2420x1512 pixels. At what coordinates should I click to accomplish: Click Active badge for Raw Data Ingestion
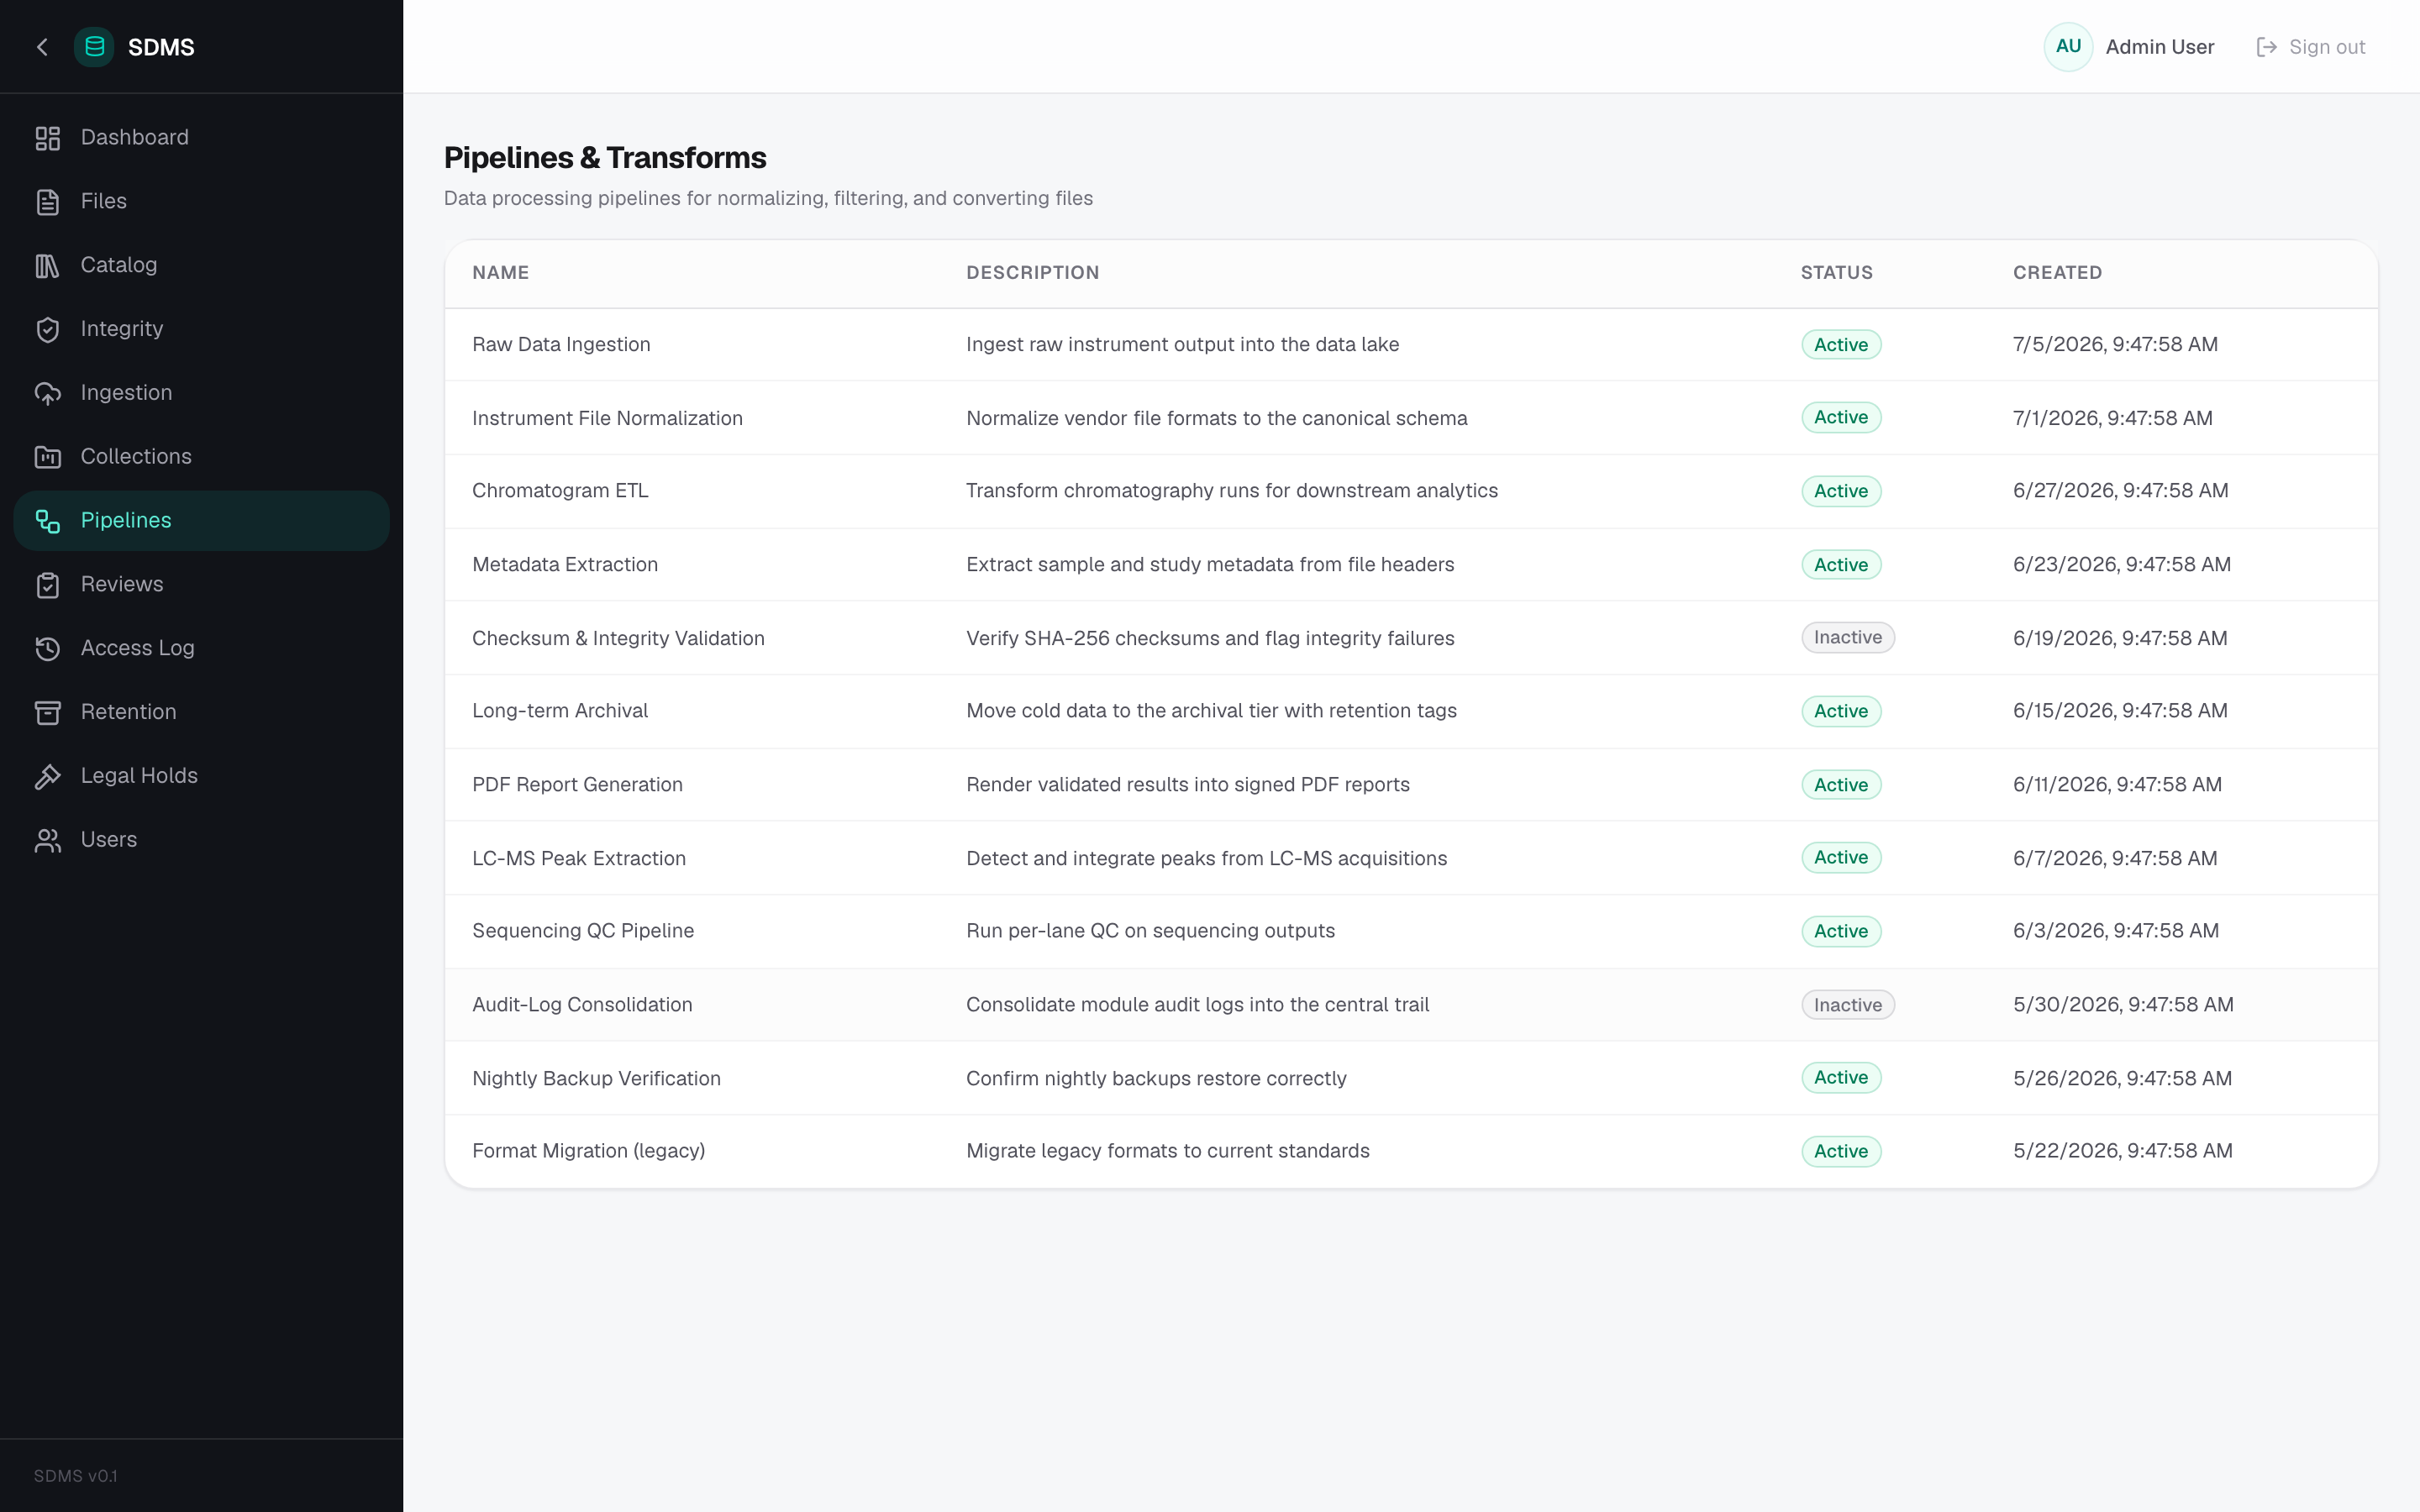coord(1841,345)
